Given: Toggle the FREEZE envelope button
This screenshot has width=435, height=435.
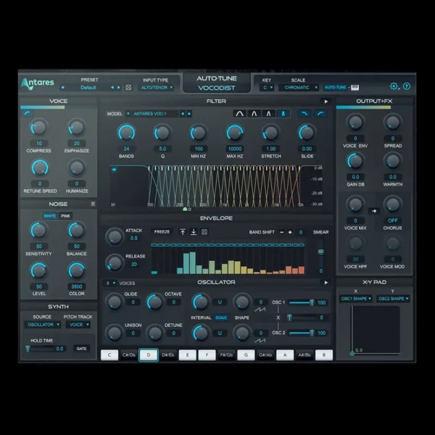Looking at the screenshot, I should tap(162, 232).
